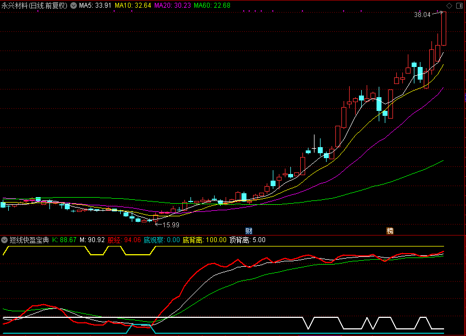Screen dimensions: 466x336
Task: Select the MA60 green moving average label
Action: coord(212,5)
